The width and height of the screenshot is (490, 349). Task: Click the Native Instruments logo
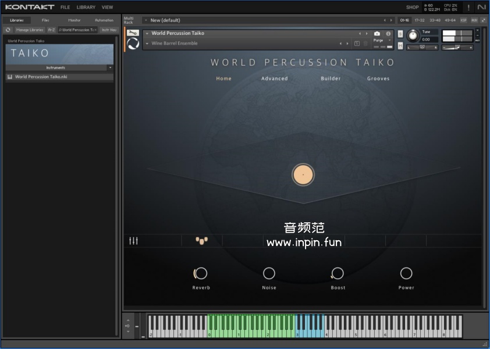(x=482, y=7)
